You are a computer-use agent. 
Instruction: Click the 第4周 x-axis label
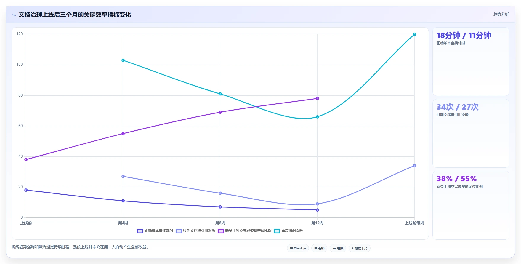[123, 223]
